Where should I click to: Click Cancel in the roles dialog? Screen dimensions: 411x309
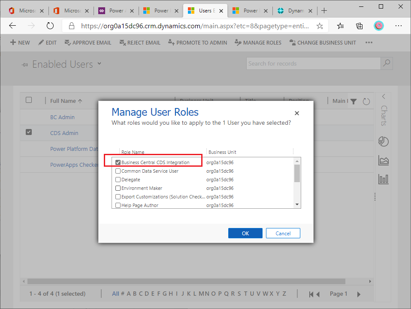coord(283,233)
